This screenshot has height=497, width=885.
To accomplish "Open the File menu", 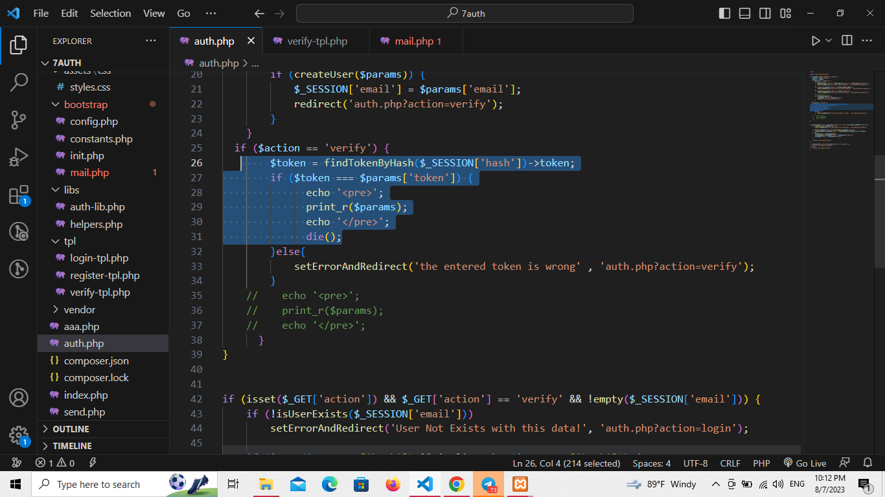I will click(x=41, y=13).
